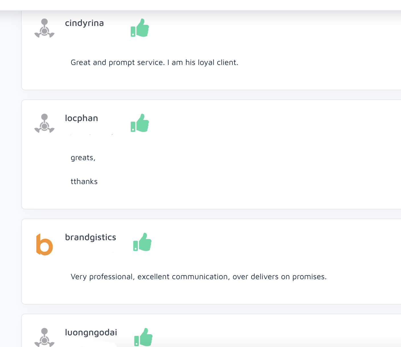
Task: Click the thumbs-up icon beside brandgistics
Action: tap(142, 242)
